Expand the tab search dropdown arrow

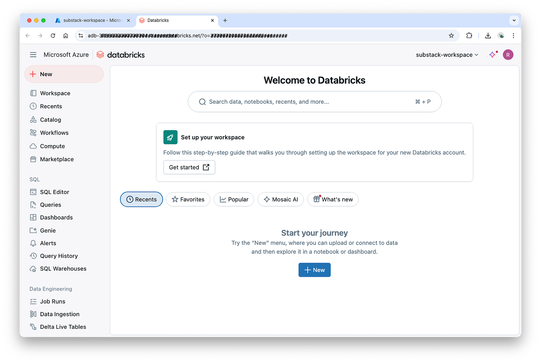pos(514,20)
